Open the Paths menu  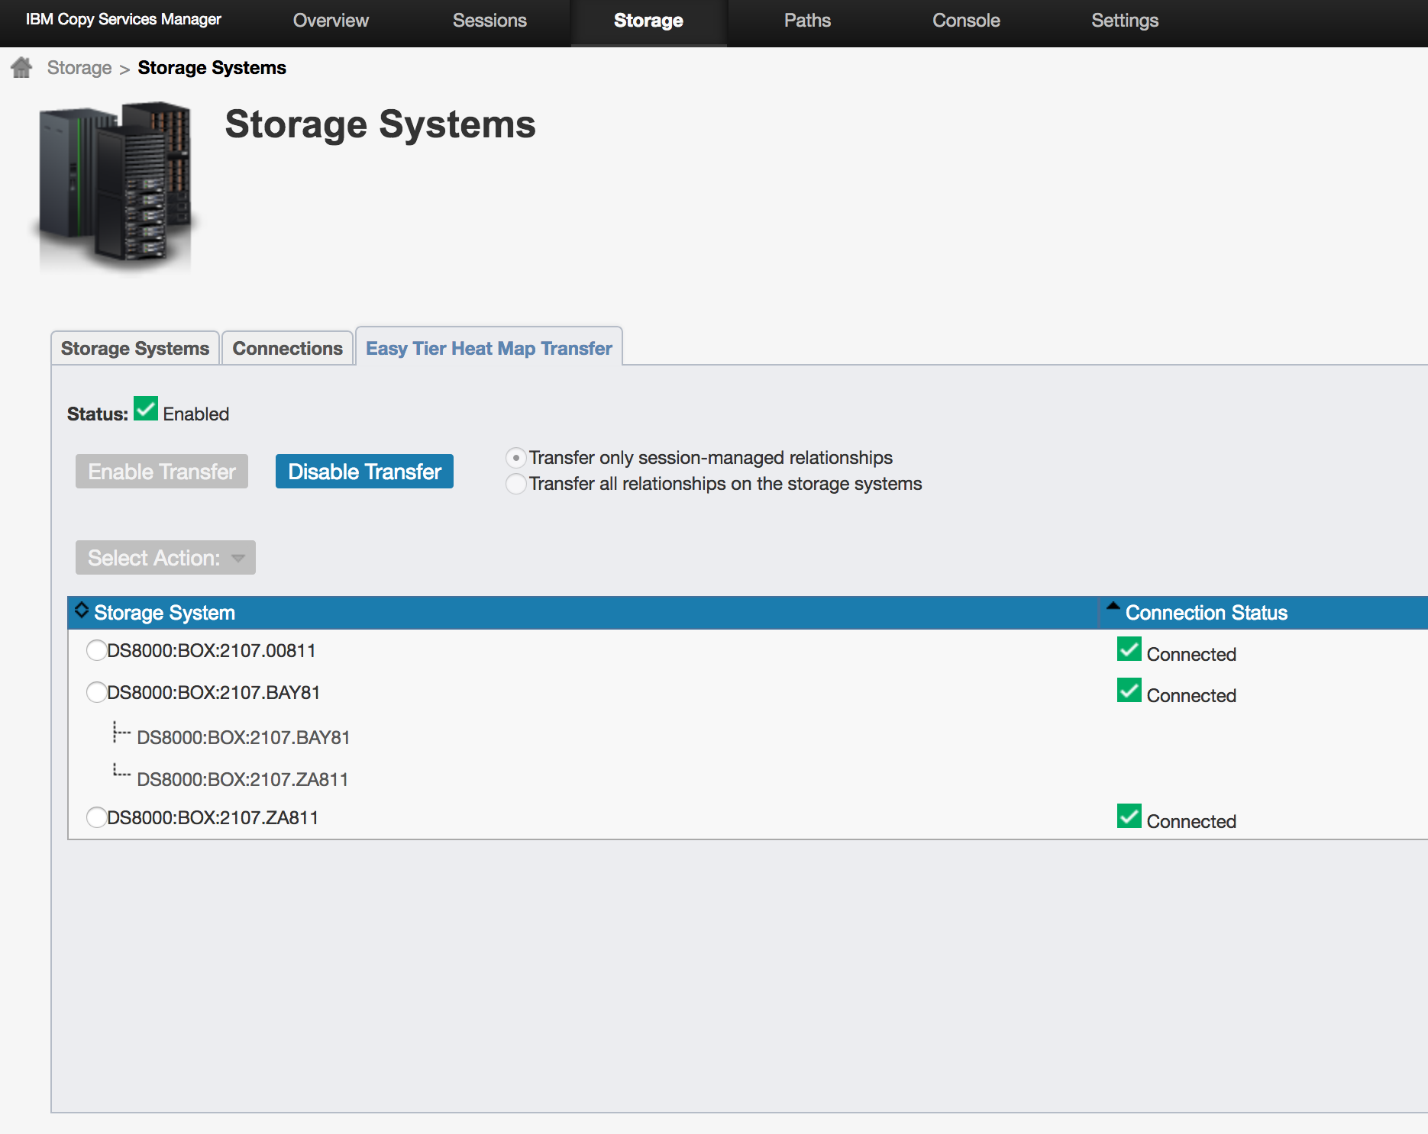(x=807, y=21)
